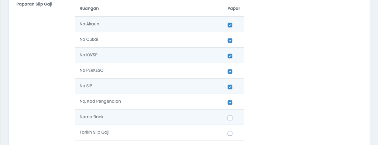Click the No KWSP field name
The width and height of the screenshot is (378, 145).
[89, 55]
